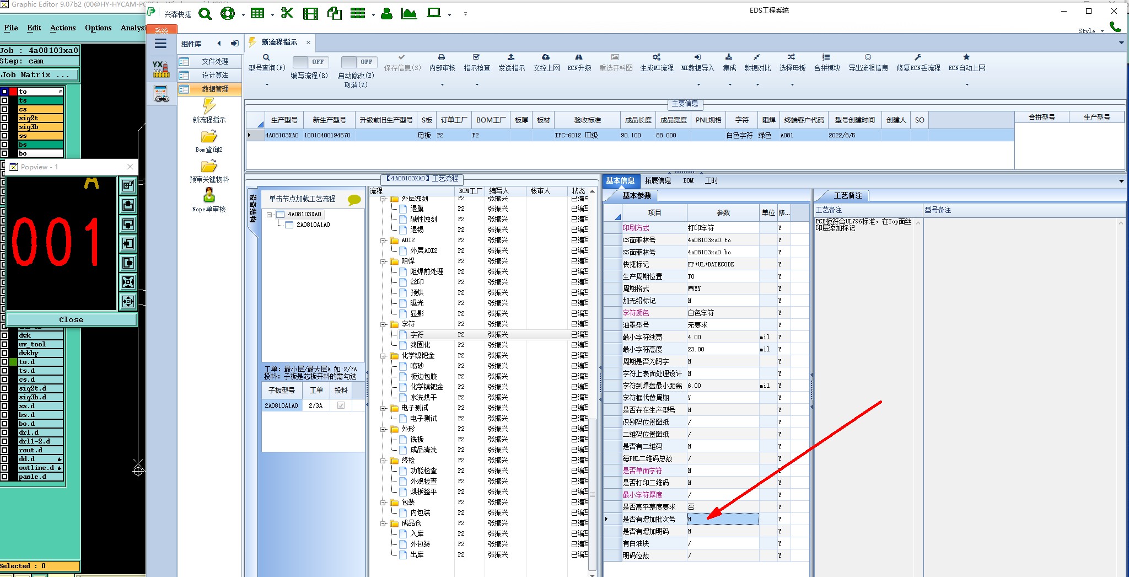The width and height of the screenshot is (1129, 577).
Task: Switch to 拓展信息 tab
Action: (658, 180)
